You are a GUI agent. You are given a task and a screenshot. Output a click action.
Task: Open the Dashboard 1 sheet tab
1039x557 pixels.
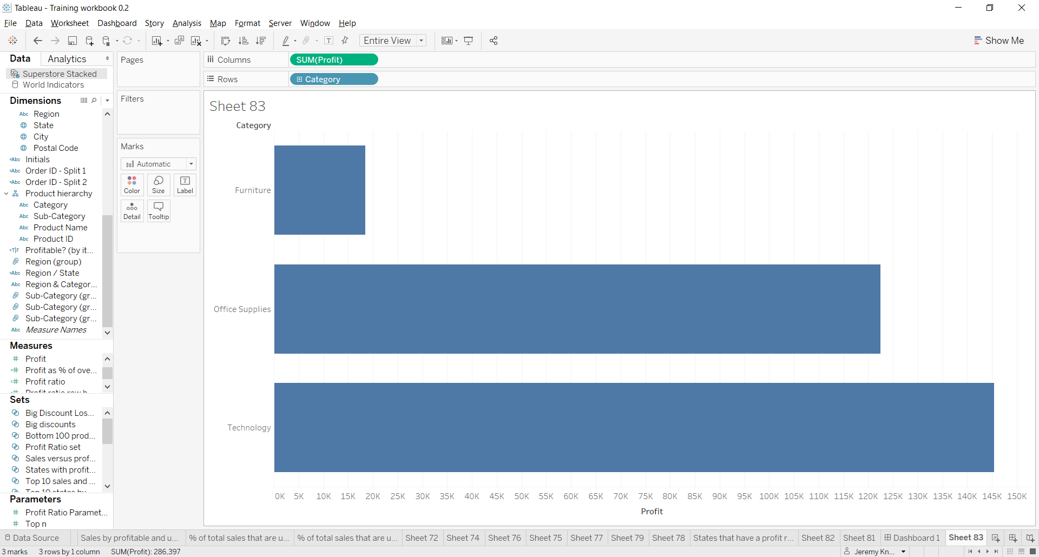click(x=912, y=538)
